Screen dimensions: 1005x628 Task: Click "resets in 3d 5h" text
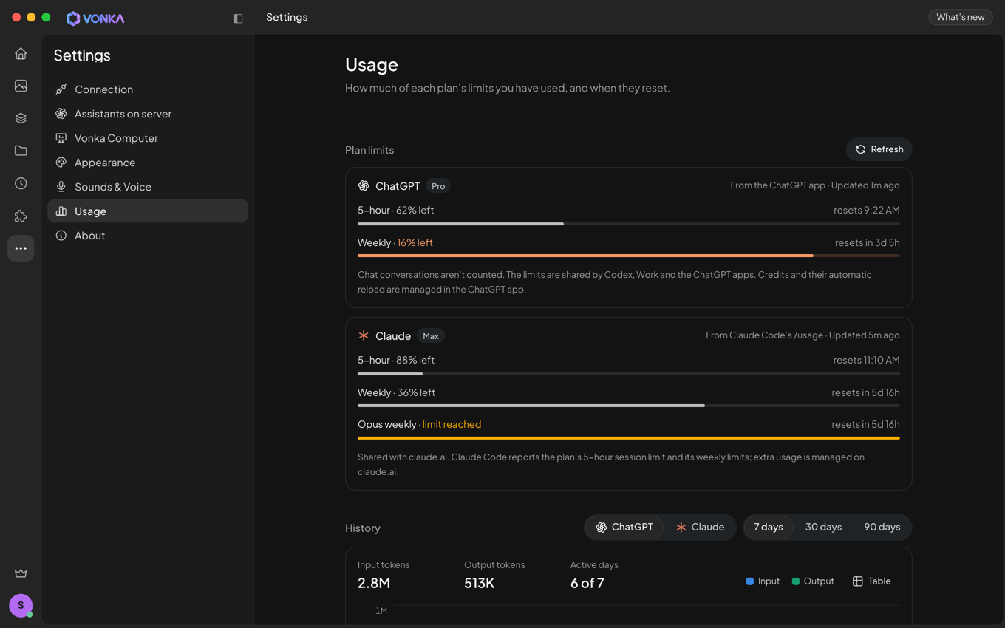867,242
